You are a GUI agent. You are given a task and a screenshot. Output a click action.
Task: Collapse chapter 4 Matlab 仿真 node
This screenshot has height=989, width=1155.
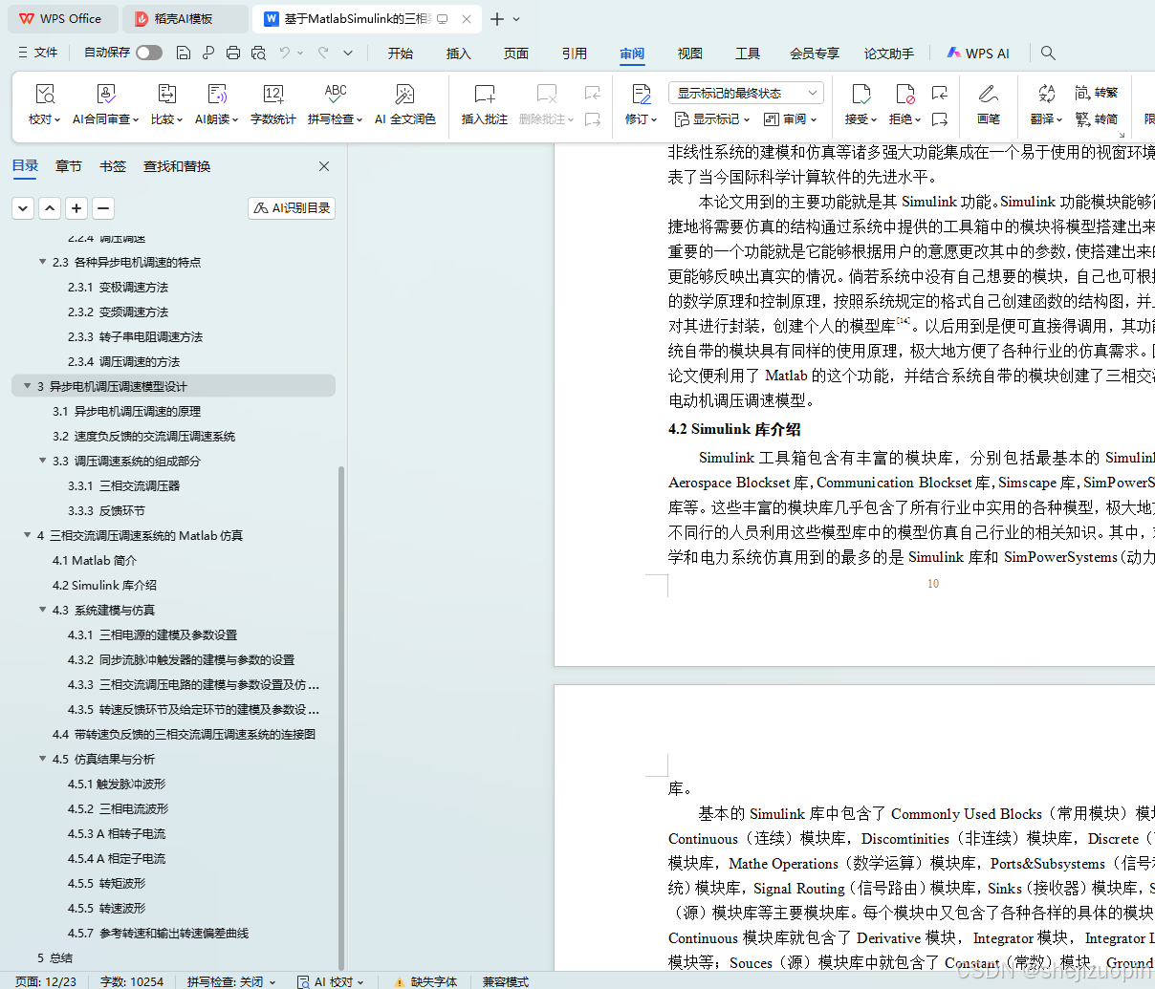[x=28, y=535]
